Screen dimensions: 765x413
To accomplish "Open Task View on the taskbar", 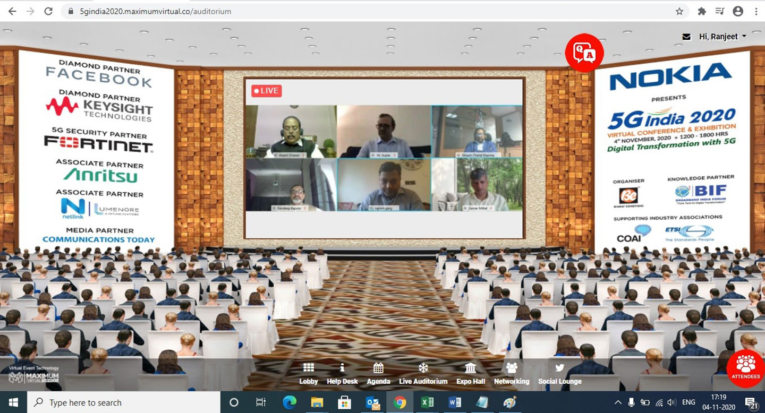I will (261, 402).
